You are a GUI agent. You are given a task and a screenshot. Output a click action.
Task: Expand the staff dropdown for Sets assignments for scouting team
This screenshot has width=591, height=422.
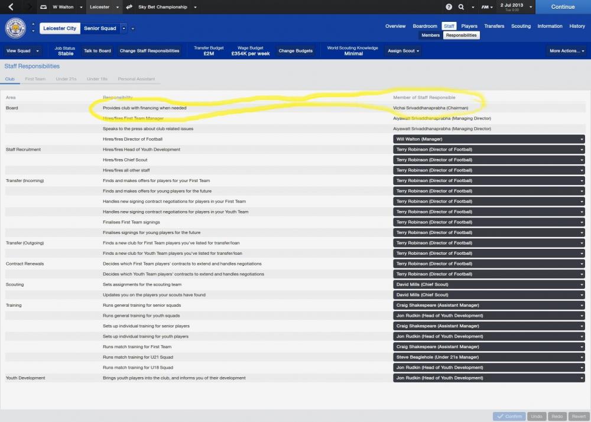[489, 284]
